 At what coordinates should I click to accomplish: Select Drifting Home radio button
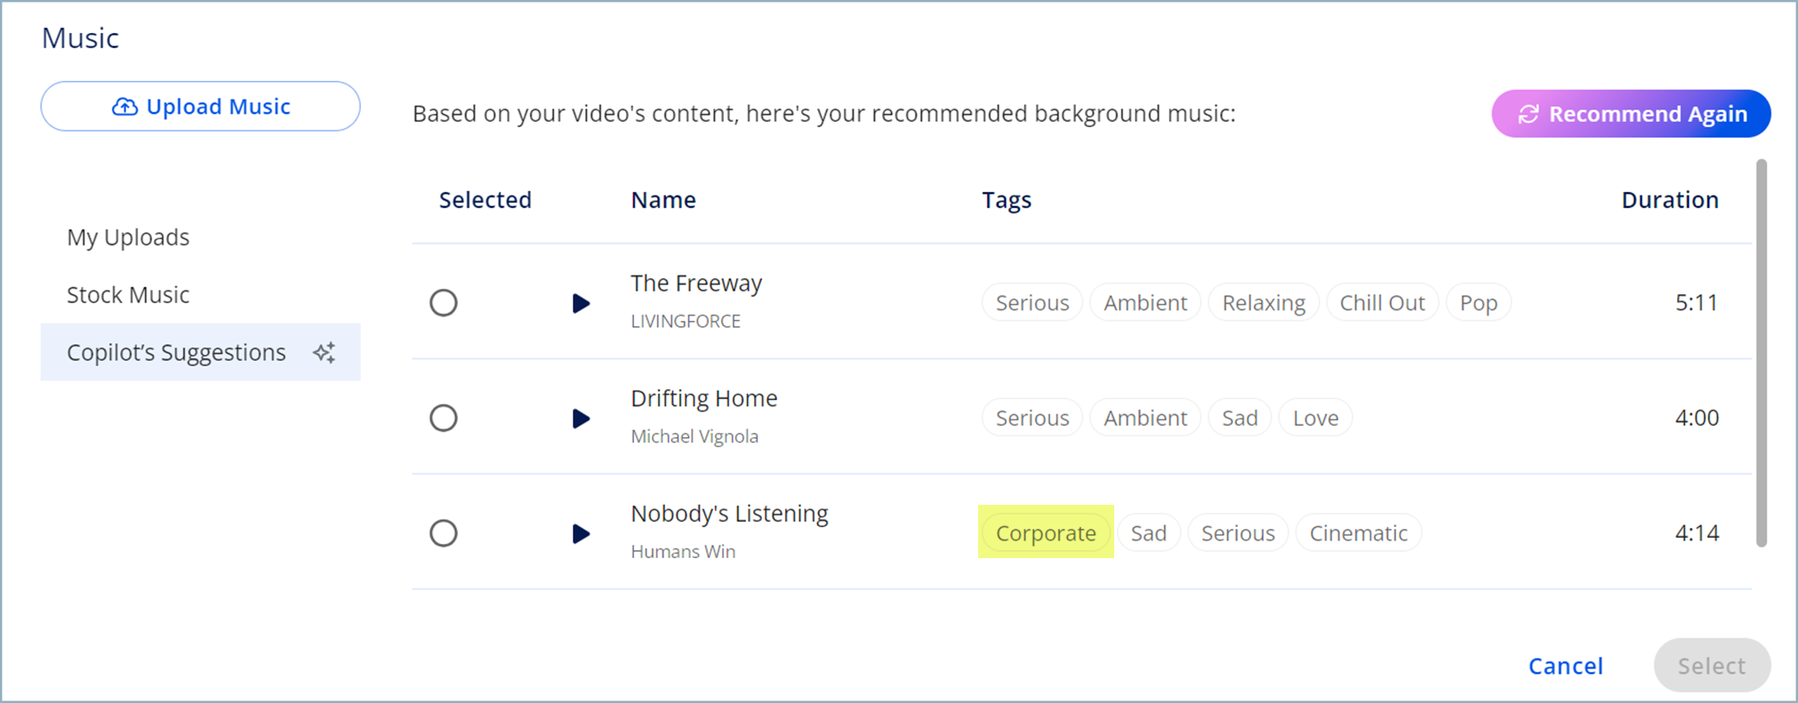pyautogui.click(x=444, y=418)
